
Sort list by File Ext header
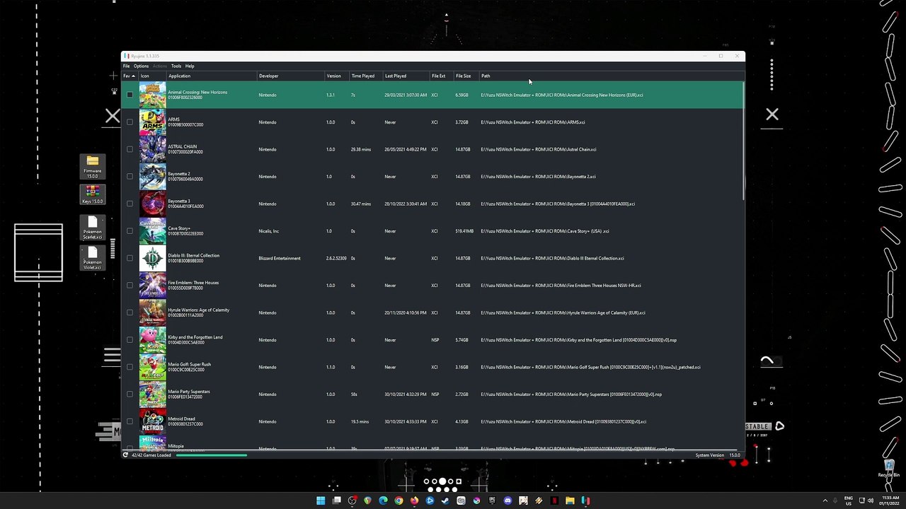coord(442,76)
